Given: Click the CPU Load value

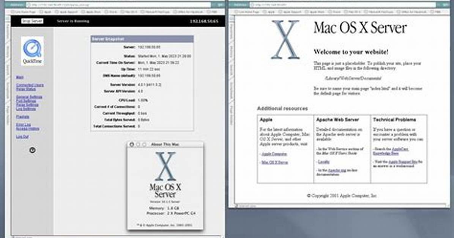Looking at the screenshot, I should click(143, 100).
